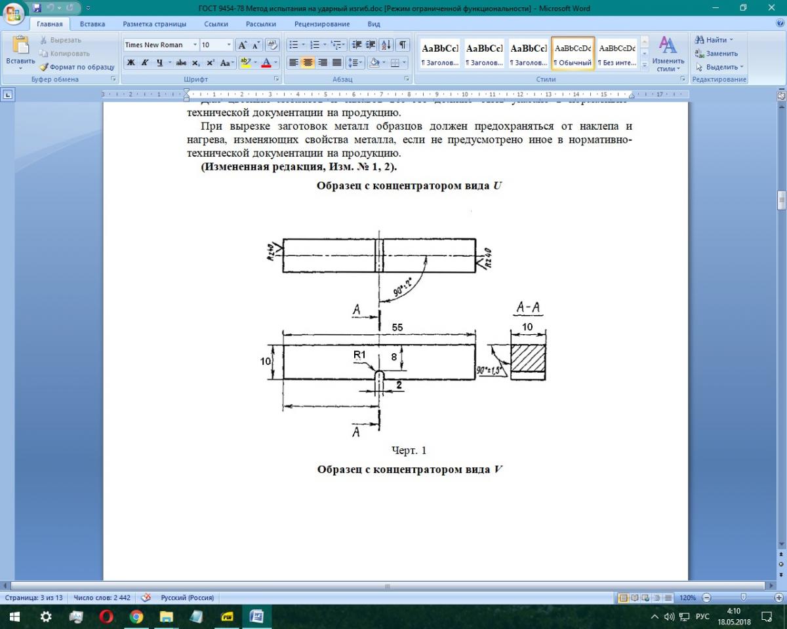Apply subscript formatting
This screenshot has width=787, height=629.
196,63
